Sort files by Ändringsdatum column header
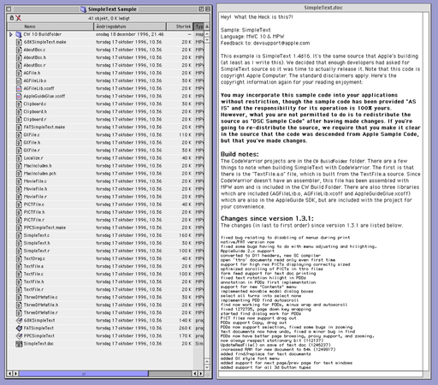Viewport: 438px width, 385px height. pos(130,27)
